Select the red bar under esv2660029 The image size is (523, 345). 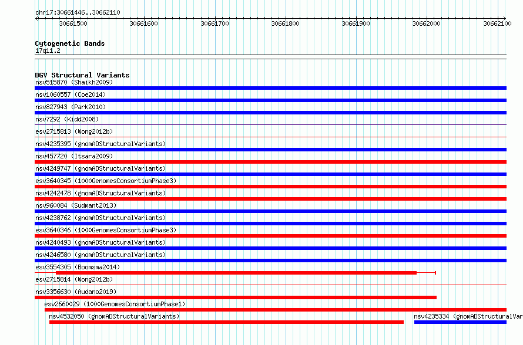click(276, 310)
